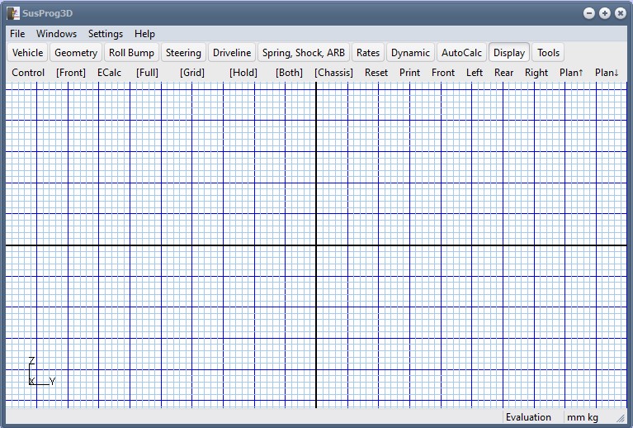Open the Steering tab

[x=183, y=53]
